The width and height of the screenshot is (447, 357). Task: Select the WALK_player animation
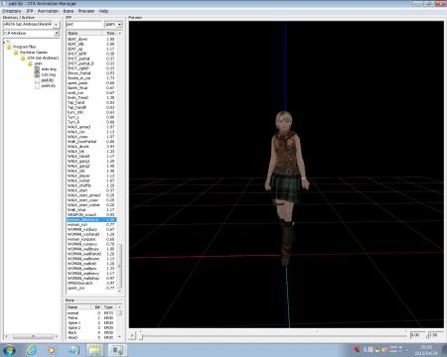tap(91, 176)
